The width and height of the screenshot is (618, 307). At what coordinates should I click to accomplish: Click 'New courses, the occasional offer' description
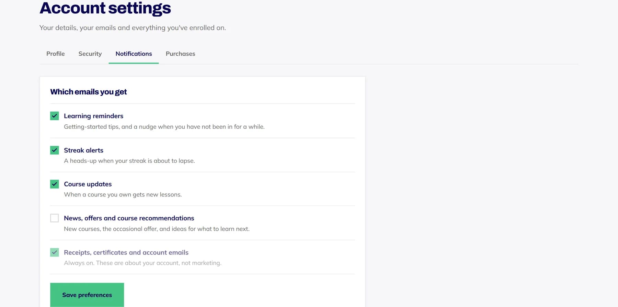(157, 229)
